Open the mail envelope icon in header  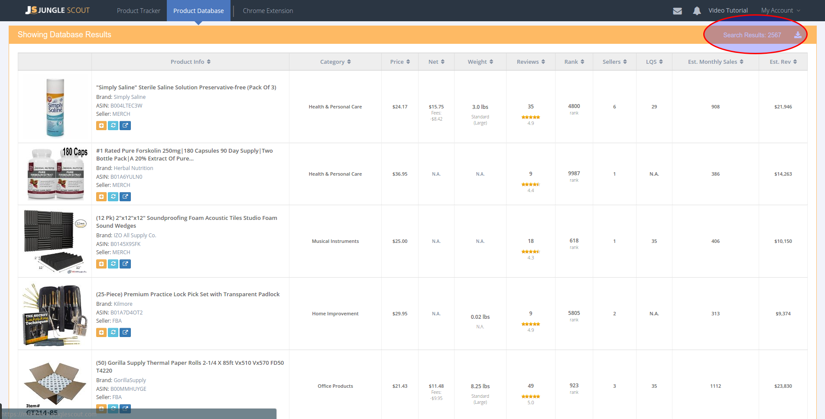(x=677, y=11)
